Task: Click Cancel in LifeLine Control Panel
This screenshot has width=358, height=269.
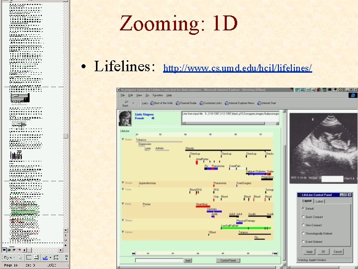Action: 338,252
